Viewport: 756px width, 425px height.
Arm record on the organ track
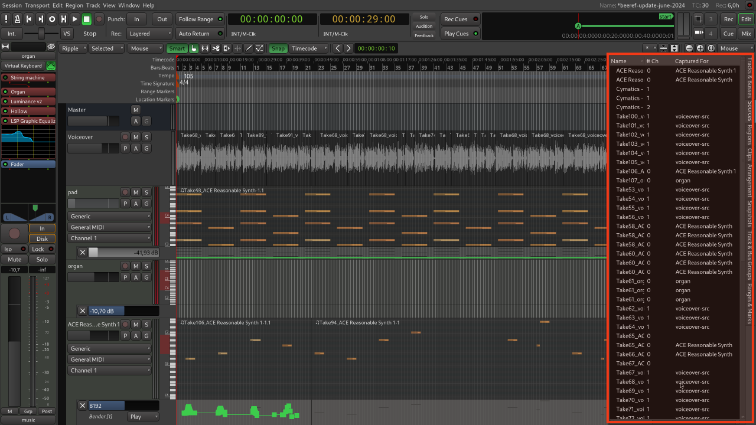(x=125, y=266)
